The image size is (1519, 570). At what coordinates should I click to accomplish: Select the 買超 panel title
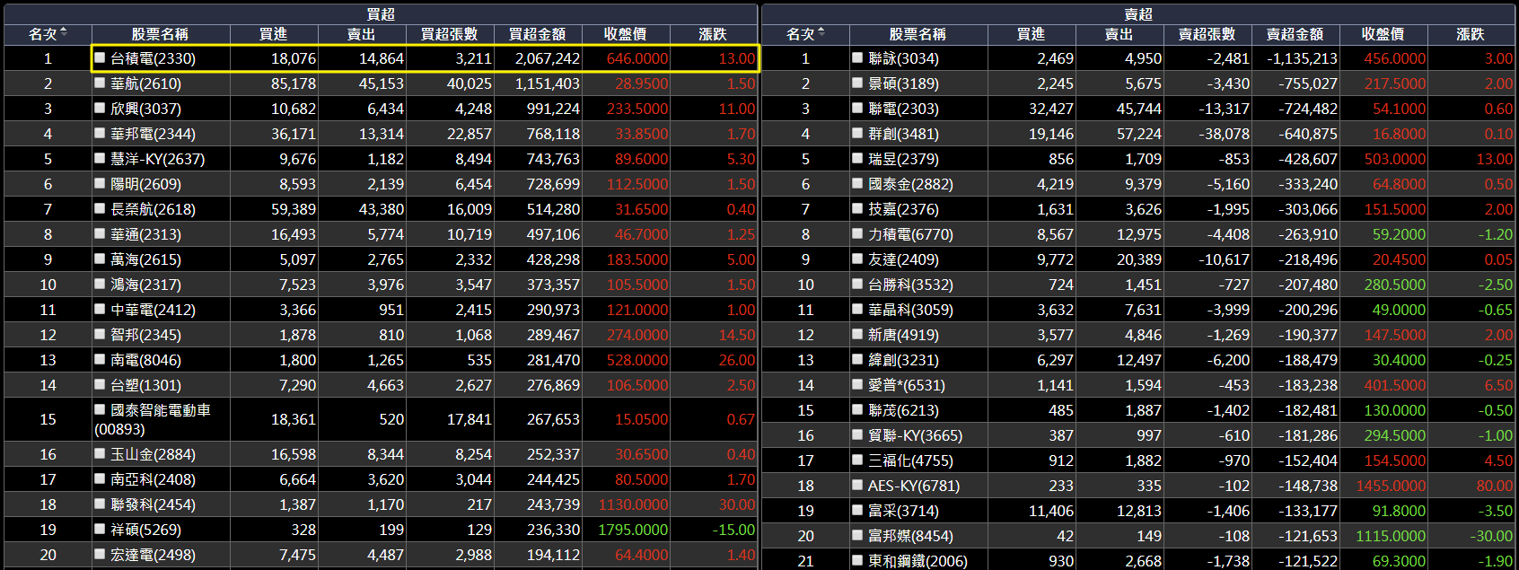[x=381, y=14]
